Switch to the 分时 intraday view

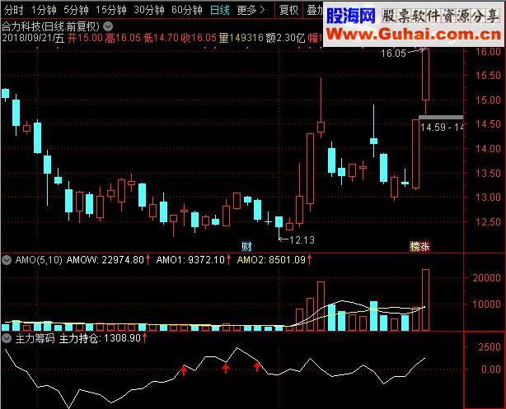click(14, 11)
